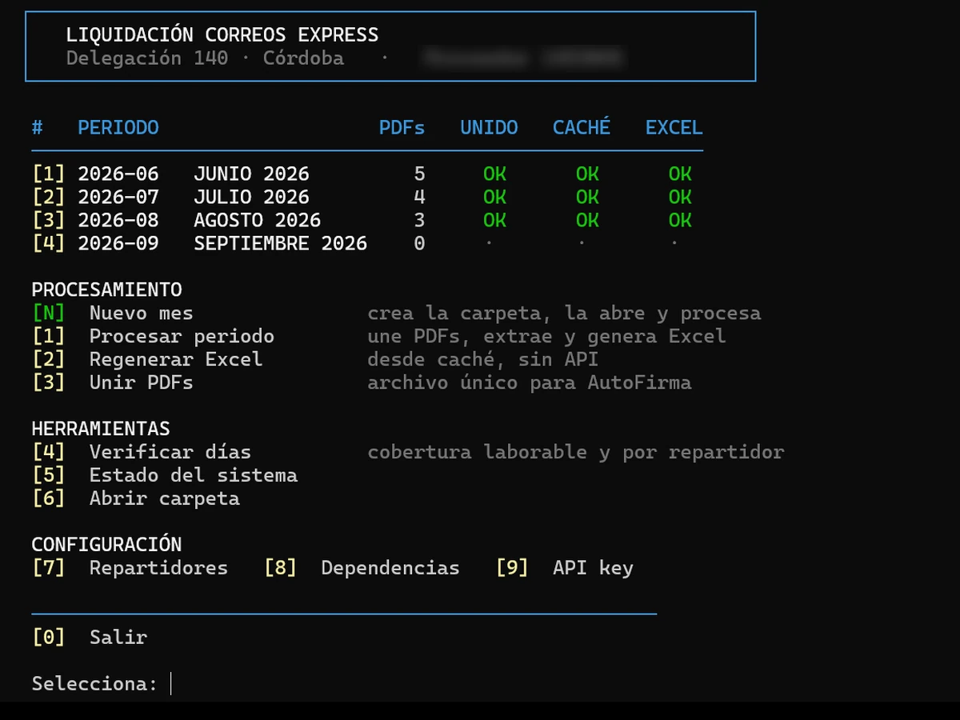Click the CACHÉ column header

(582, 127)
